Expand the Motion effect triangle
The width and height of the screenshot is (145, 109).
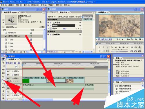(50, 23)
